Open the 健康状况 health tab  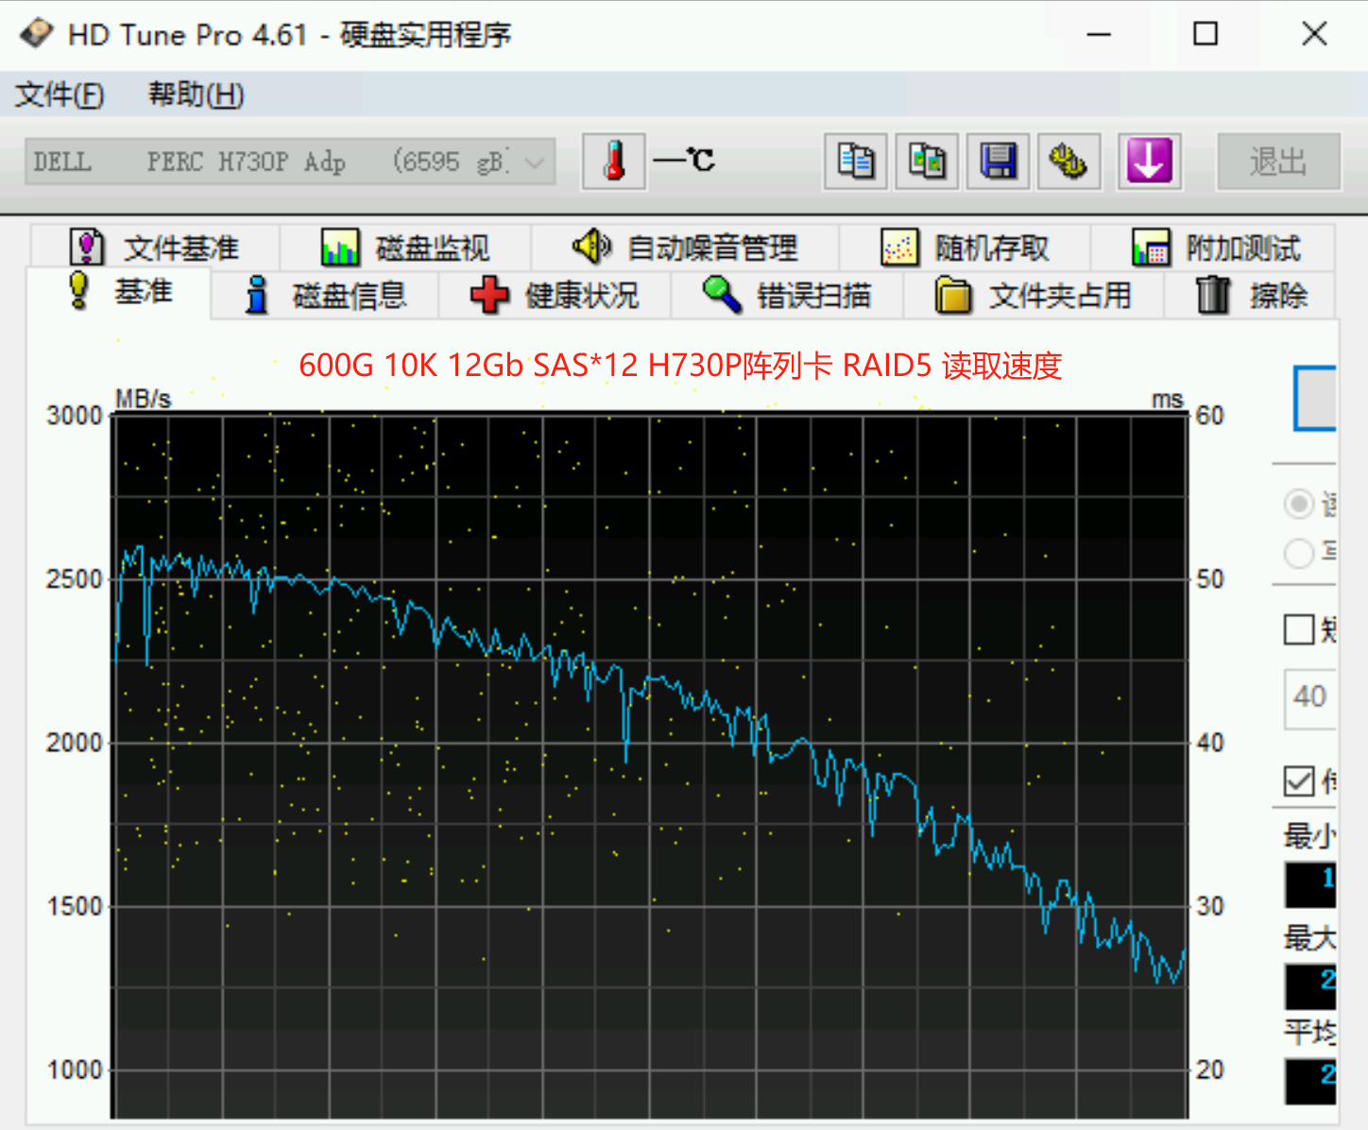556,296
